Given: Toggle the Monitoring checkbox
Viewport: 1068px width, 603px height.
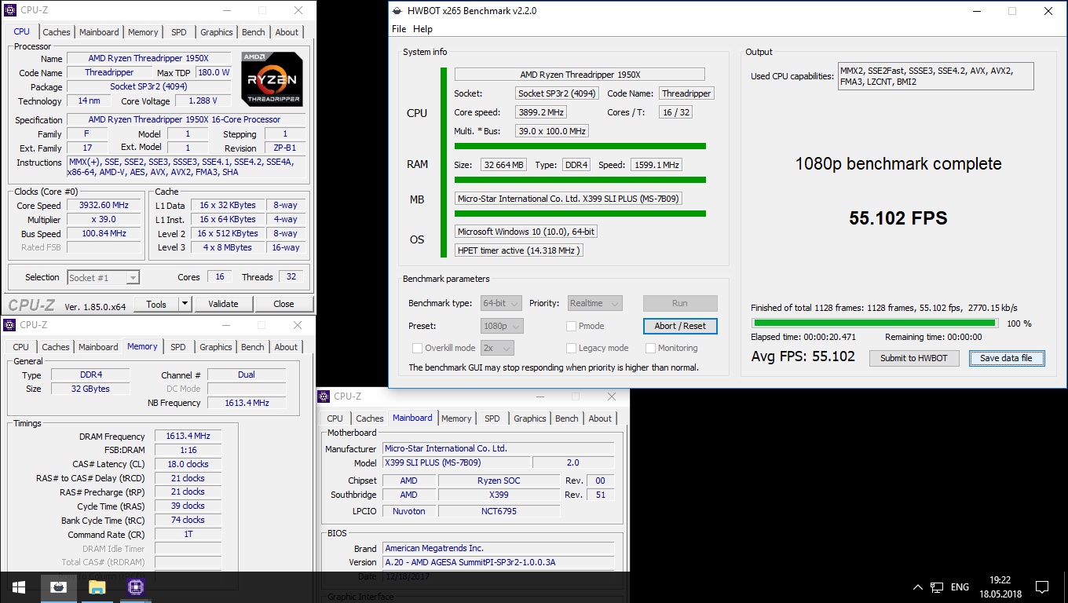Looking at the screenshot, I should click(651, 348).
